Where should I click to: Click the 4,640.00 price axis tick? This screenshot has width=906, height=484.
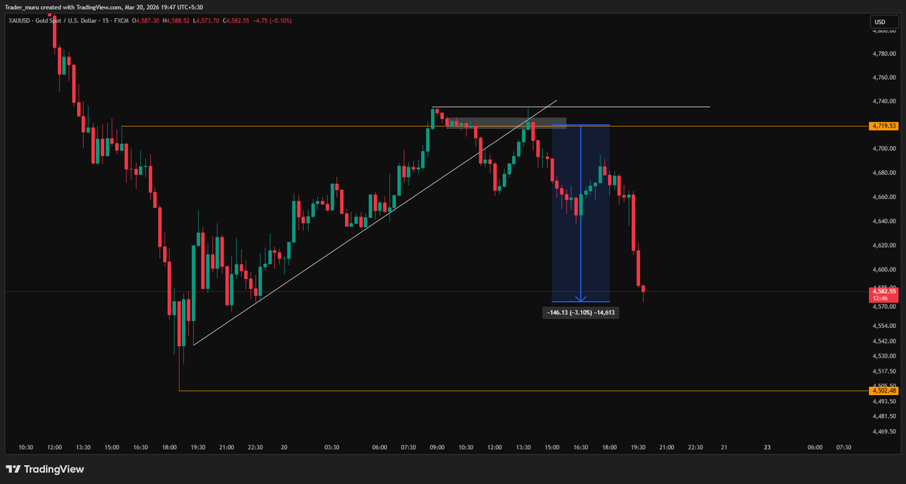(883, 222)
